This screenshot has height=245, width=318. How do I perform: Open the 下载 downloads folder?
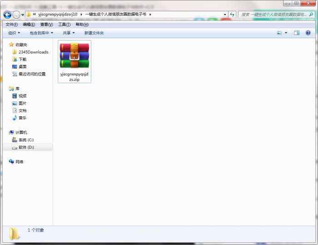(x=23, y=60)
